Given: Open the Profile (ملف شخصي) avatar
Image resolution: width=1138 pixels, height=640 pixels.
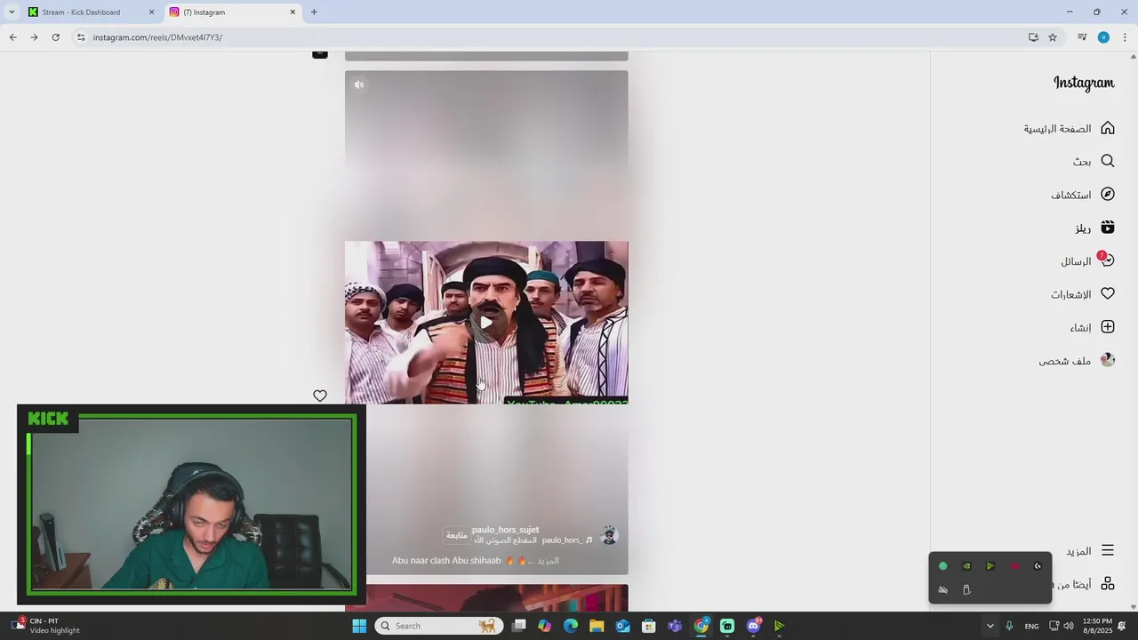Looking at the screenshot, I should 1107,360.
